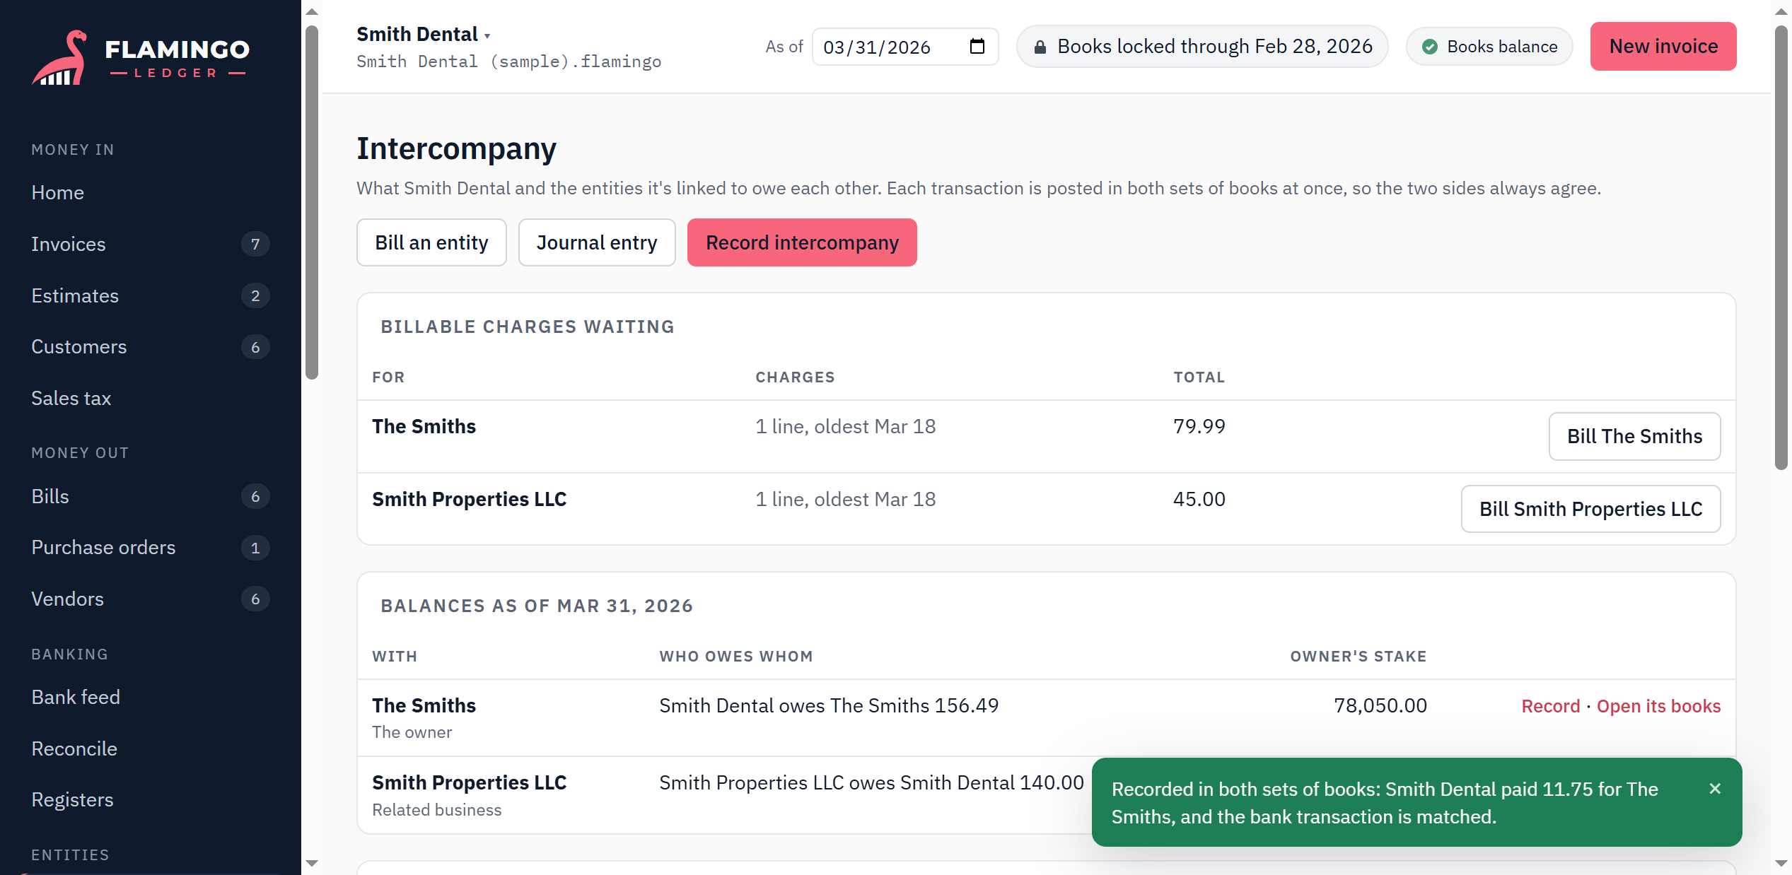Click owner's stake value 78,050.00
Screen dimensions: 1792x875
click(1380, 705)
